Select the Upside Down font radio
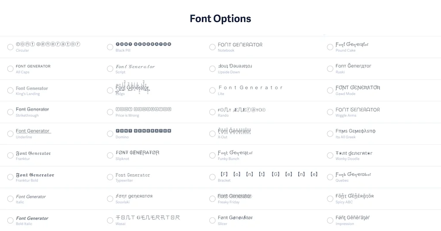The height and width of the screenshot is (231, 441). pyautogui.click(x=212, y=69)
